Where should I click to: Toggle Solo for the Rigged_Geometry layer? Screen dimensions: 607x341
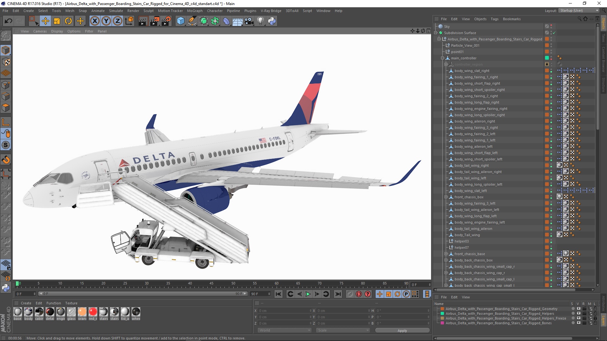point(573,309)
